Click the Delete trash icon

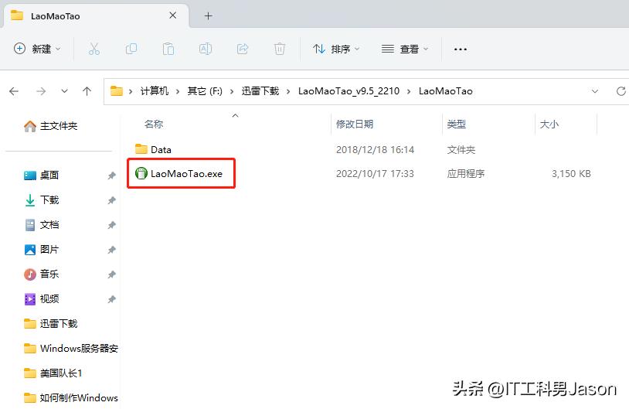click(x=280, y=49)
